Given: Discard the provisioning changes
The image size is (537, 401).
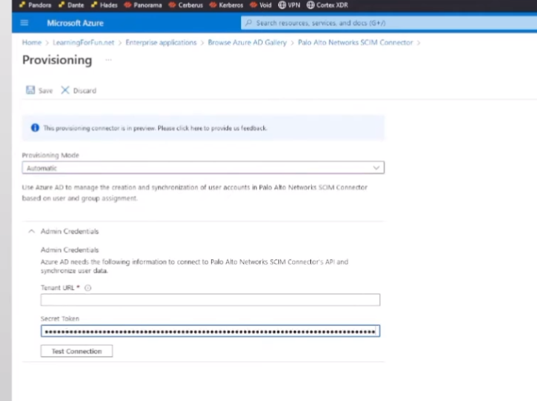Looking at the screenshot, I should coord(79,90).
